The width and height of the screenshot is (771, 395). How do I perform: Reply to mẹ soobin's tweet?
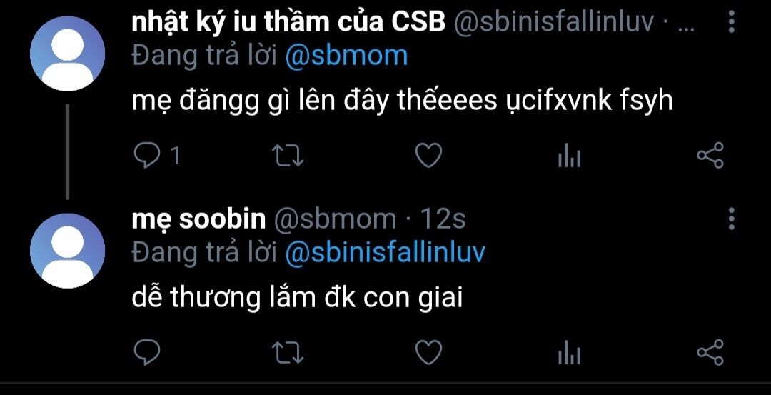point(147,352)
